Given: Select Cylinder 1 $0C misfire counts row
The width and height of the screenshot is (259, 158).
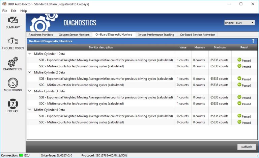Looking at the screenshot, I should (x=142, y=66).
